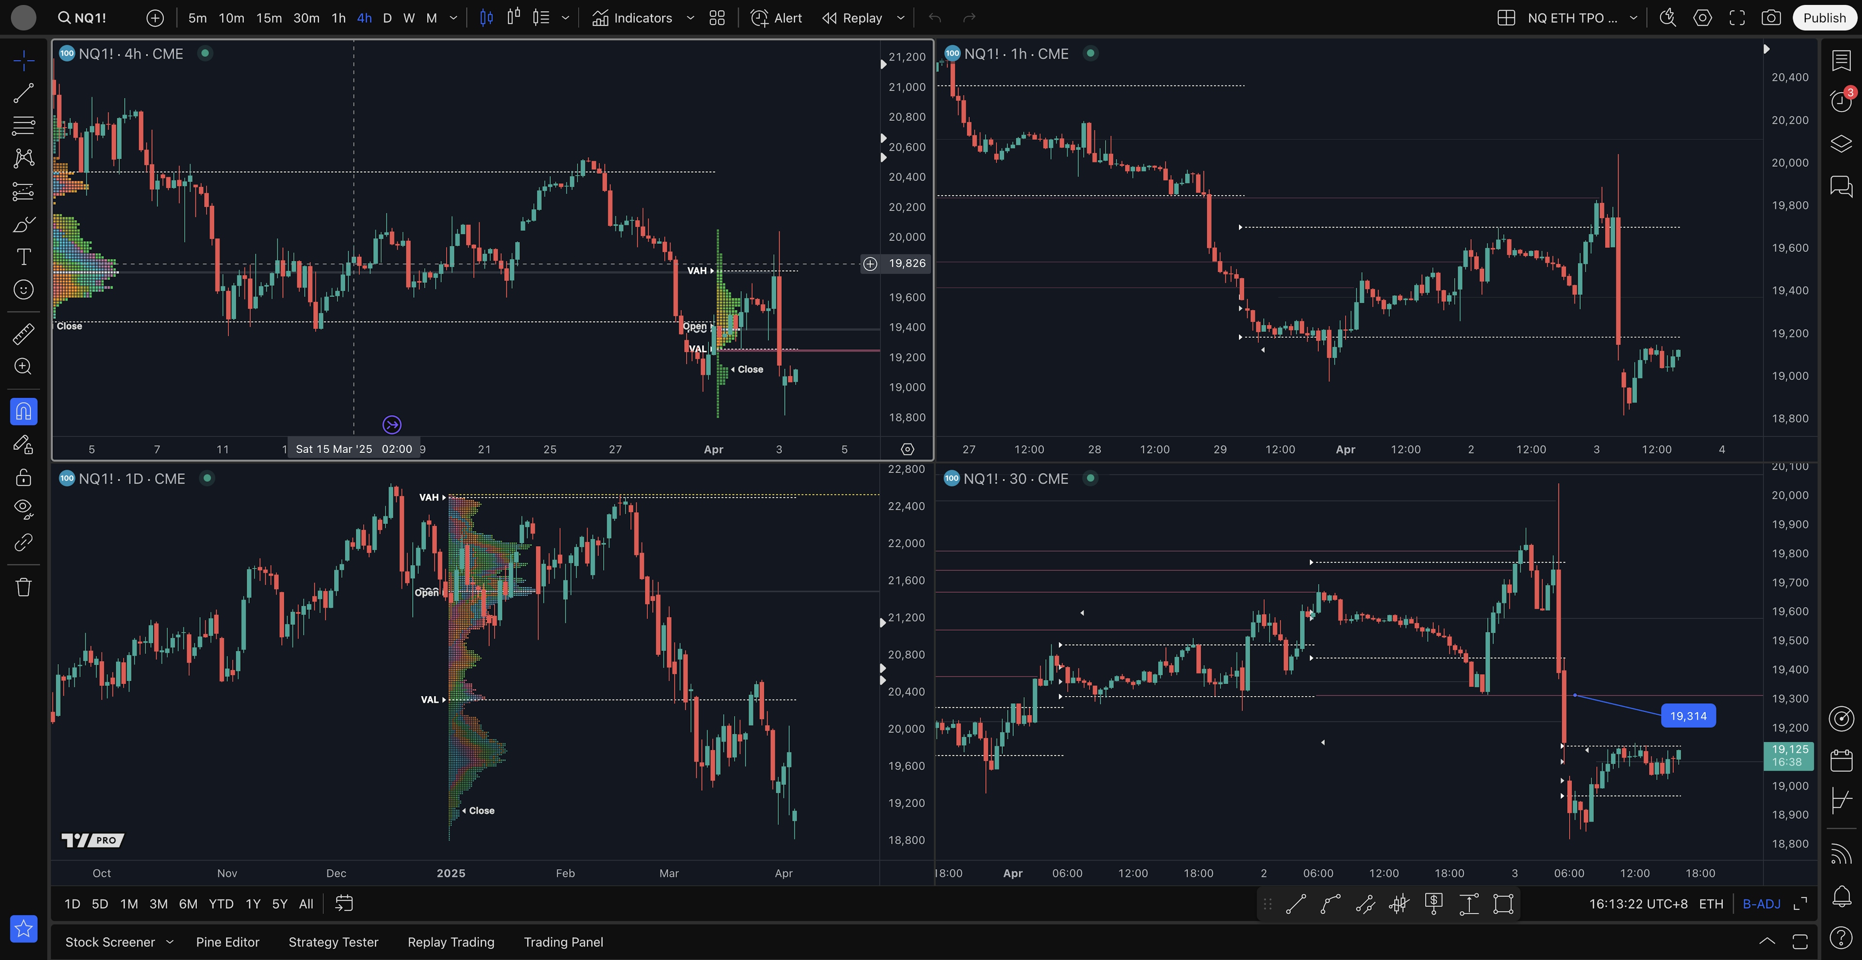This screenshot has height=960, width=1862.
Task: Toggle hide all drawings eye icon
Action: tap(23, 509)
